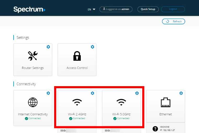Select the Internet Connectivity label
The image size is (199, 133).
[x=33, y=114]
